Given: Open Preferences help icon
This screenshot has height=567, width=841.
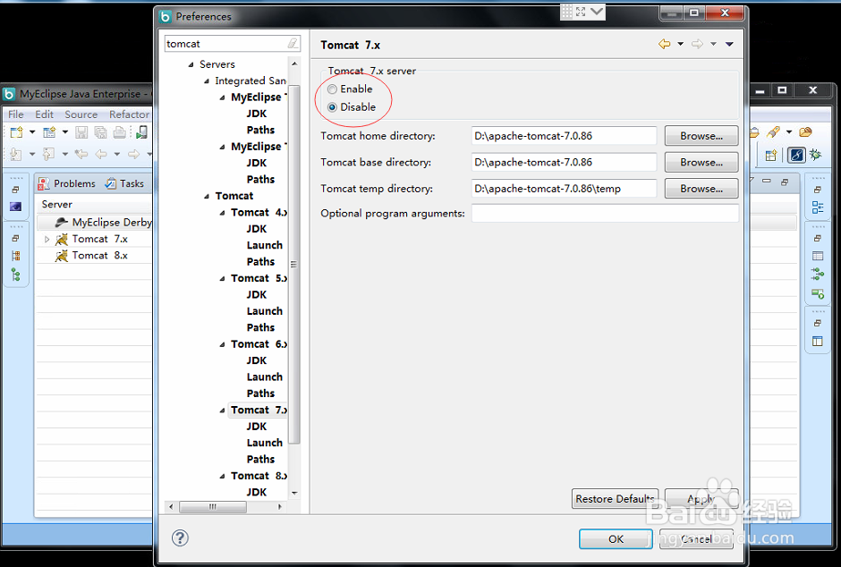Looking at the screenshot, I should pos(180,538).
